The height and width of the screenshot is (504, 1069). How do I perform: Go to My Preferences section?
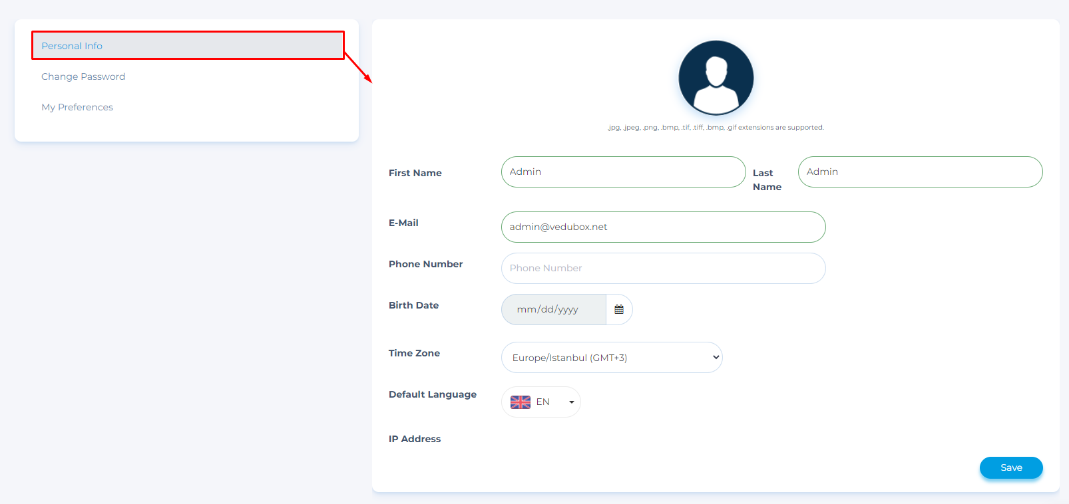(x=77, y=107)
